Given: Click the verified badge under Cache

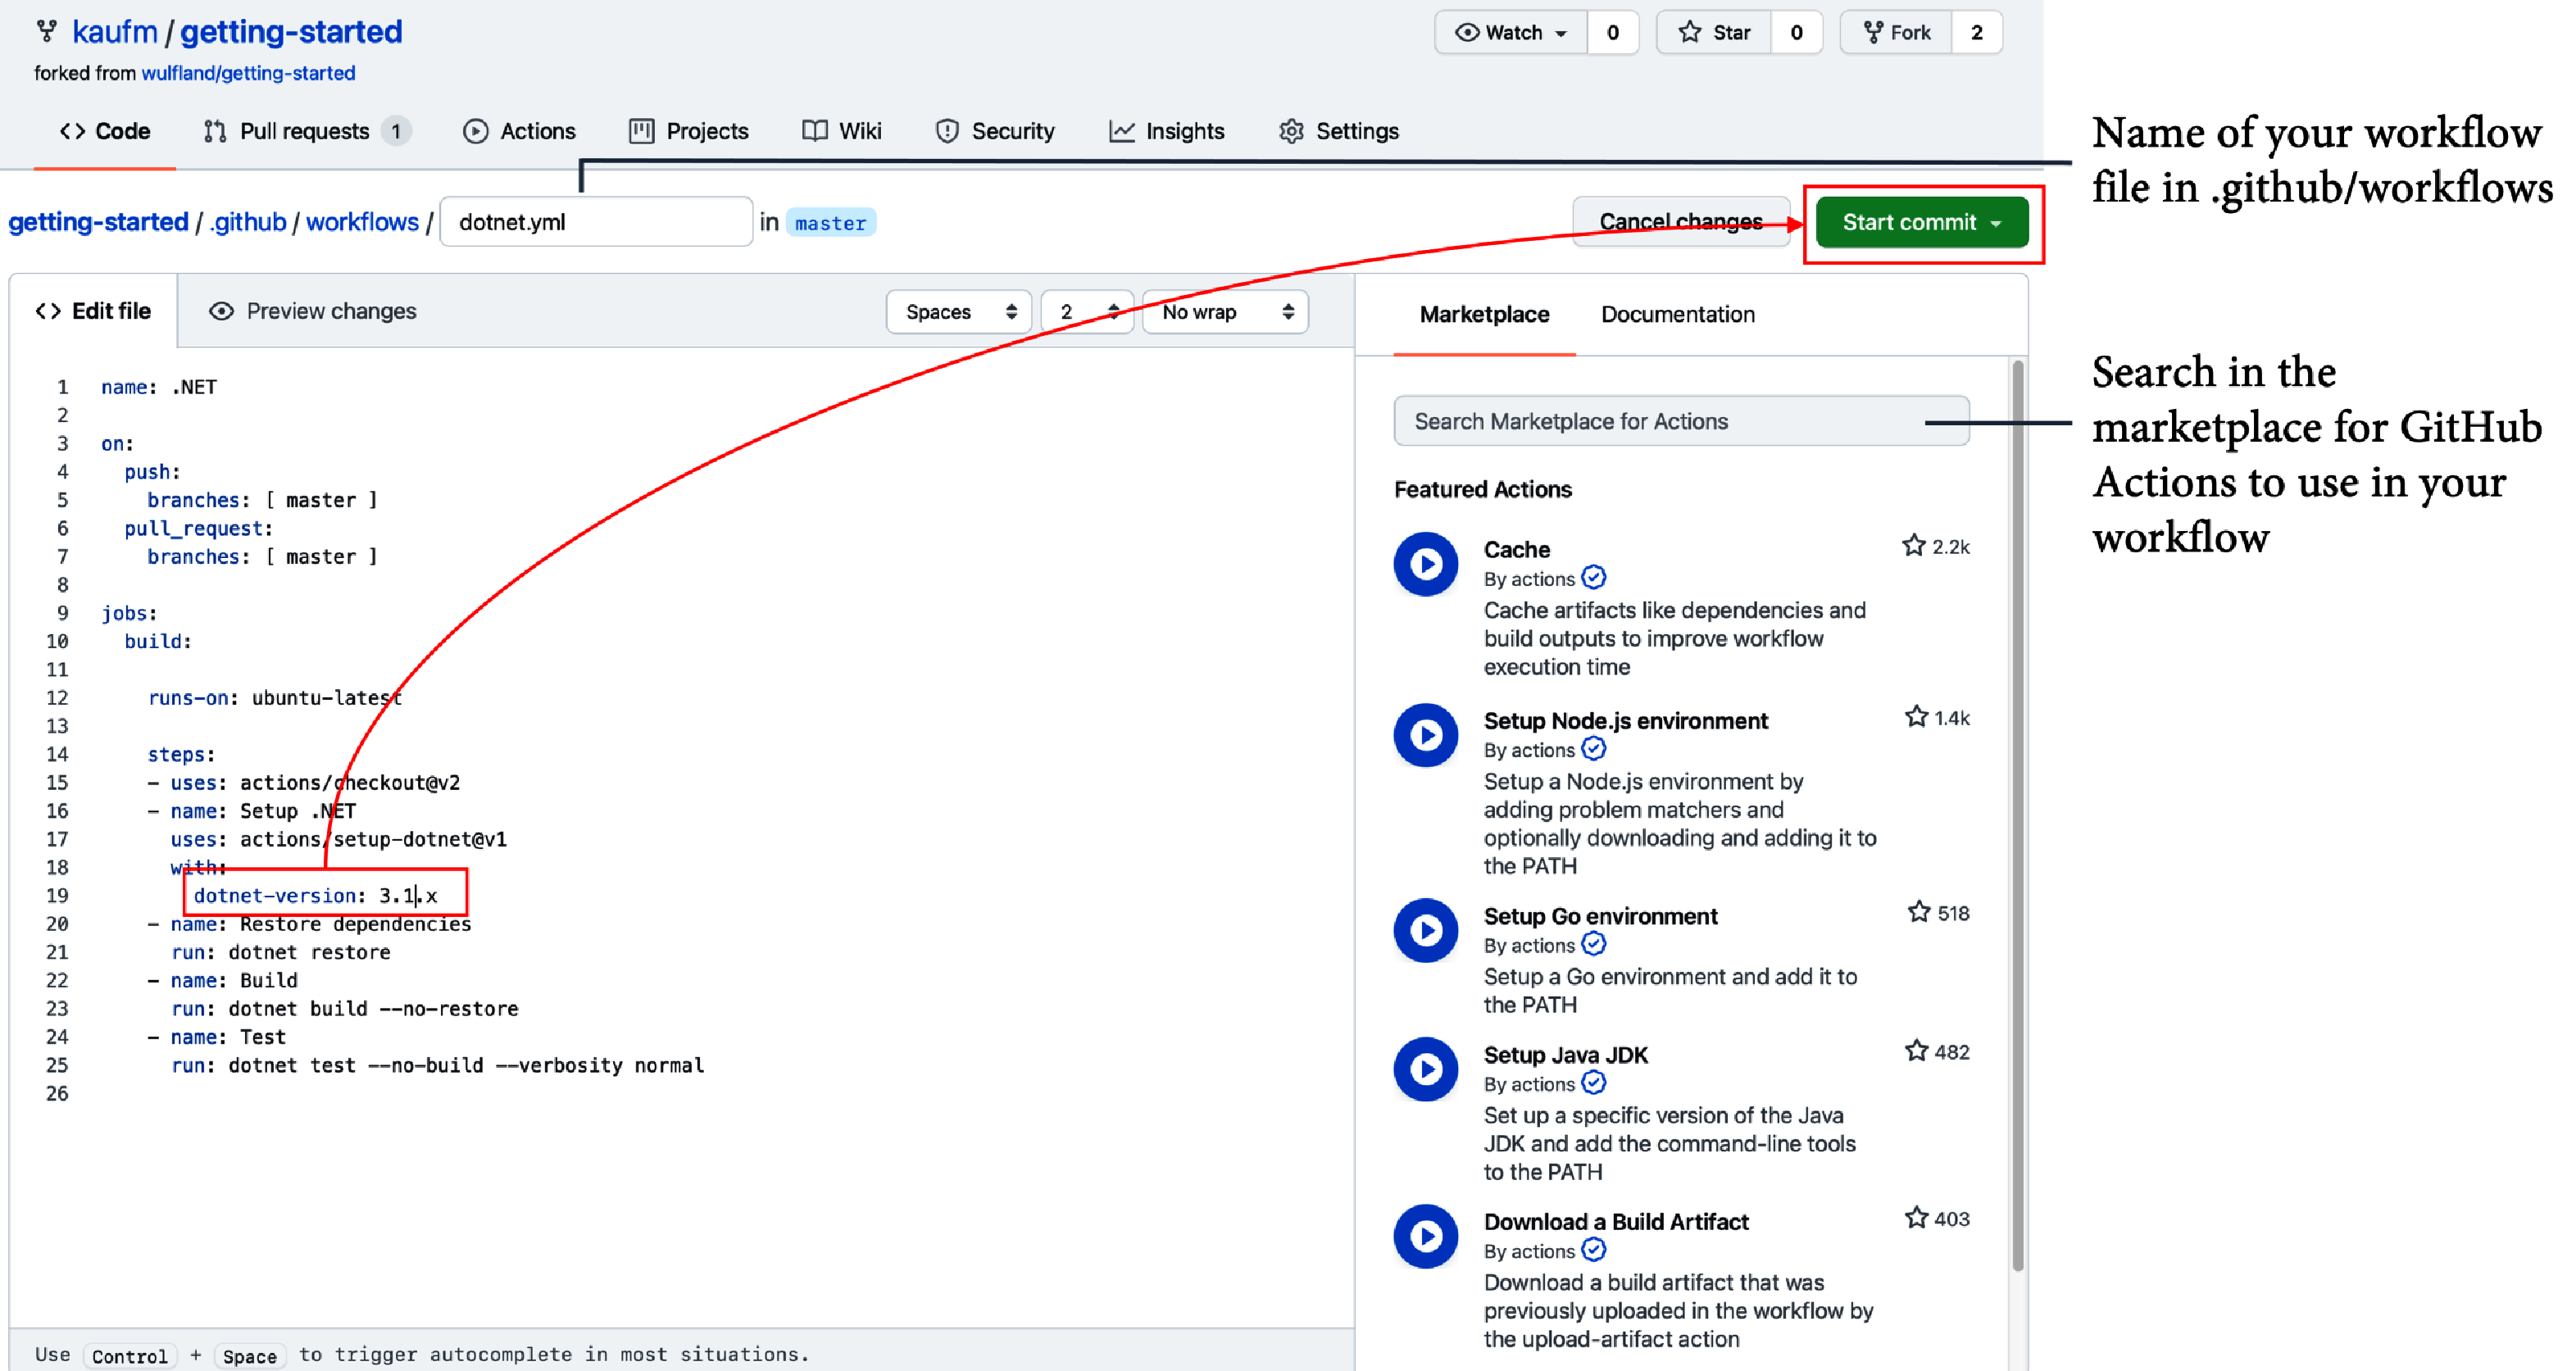Looking at the screenshot, I should [1594, 578].
